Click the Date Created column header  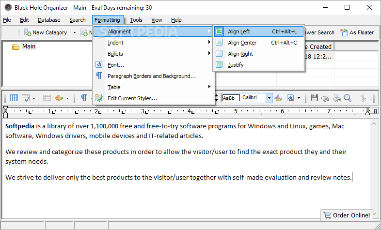pyautogui.click(x=319, y=46)
